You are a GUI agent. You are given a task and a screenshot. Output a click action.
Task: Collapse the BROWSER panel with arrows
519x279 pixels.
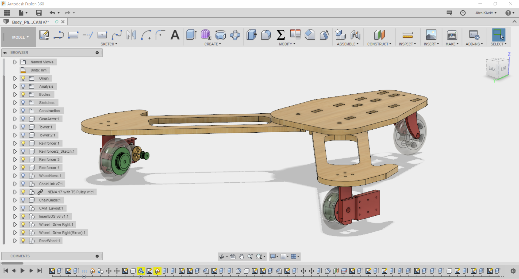click(5, 53)
